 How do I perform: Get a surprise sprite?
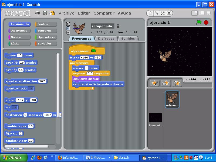coord(177,83)
